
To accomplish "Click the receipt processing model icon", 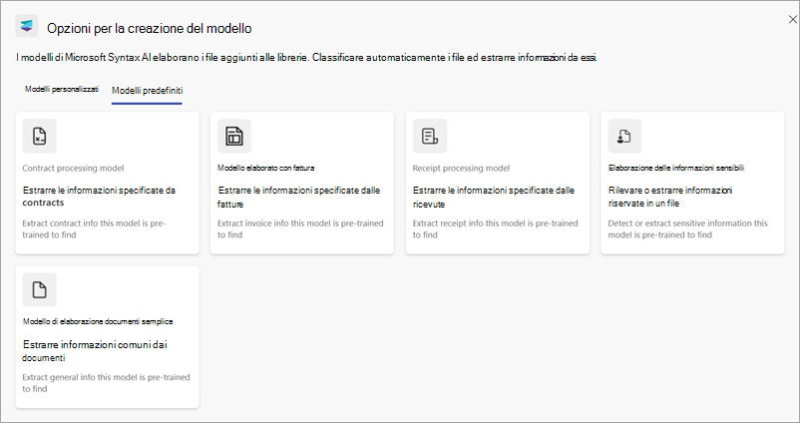I will point(430,137).
